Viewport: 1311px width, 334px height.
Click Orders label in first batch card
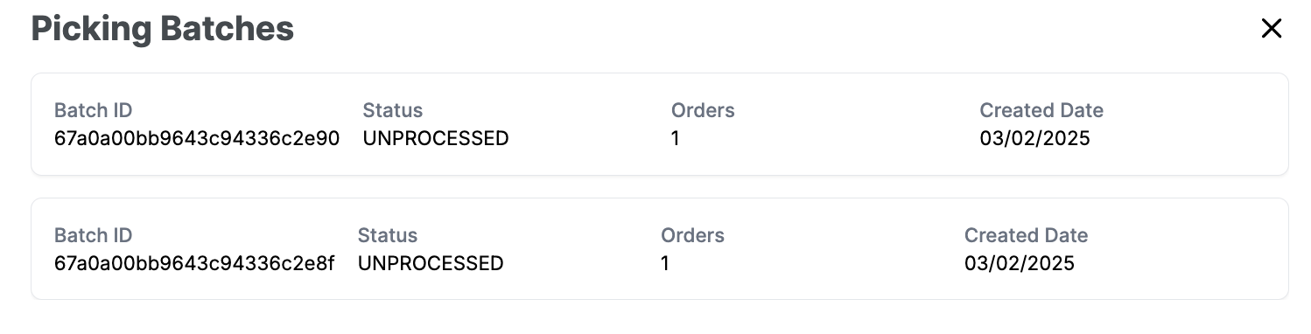[703, 111]
